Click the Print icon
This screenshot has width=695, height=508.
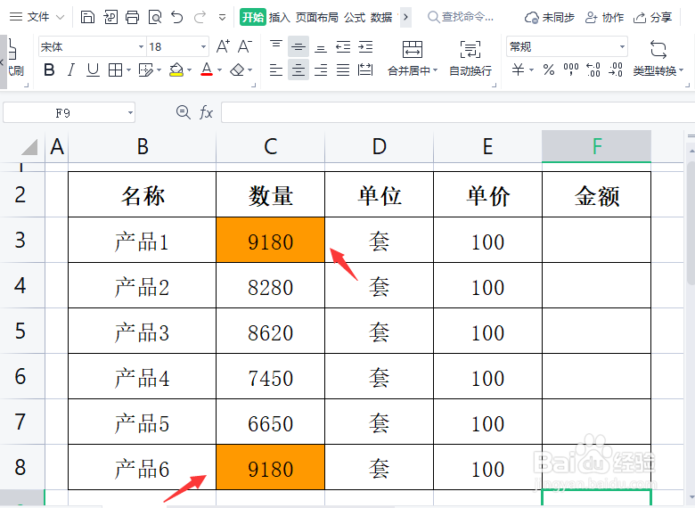click(132, 17)
